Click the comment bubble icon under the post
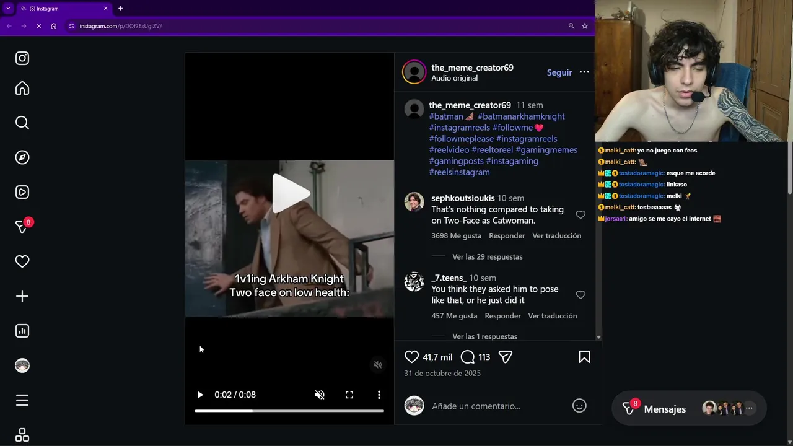Viewport: 793px width, 446px height. point(468,357)
